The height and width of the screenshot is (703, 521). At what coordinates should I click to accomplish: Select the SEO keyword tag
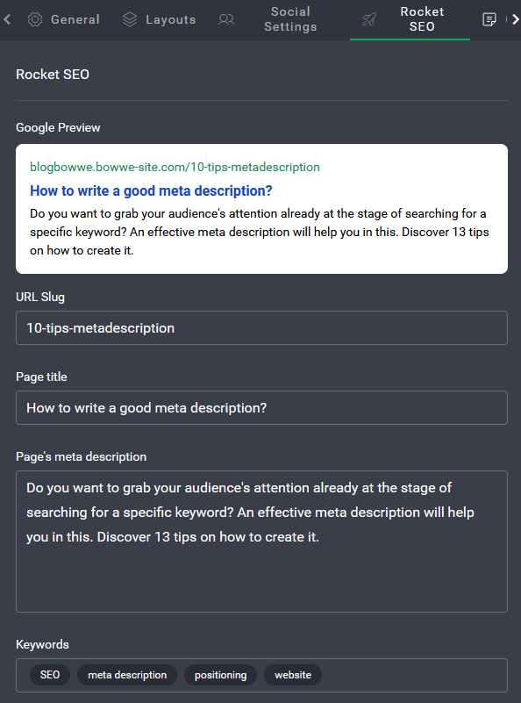[50, 675]
